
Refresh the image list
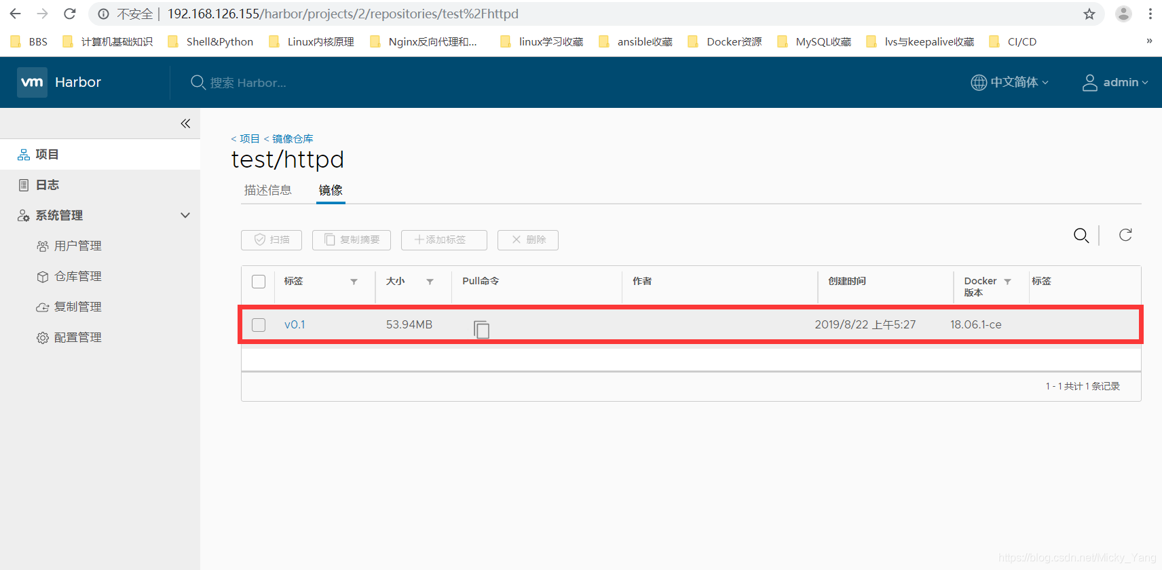click(1125, 235)
